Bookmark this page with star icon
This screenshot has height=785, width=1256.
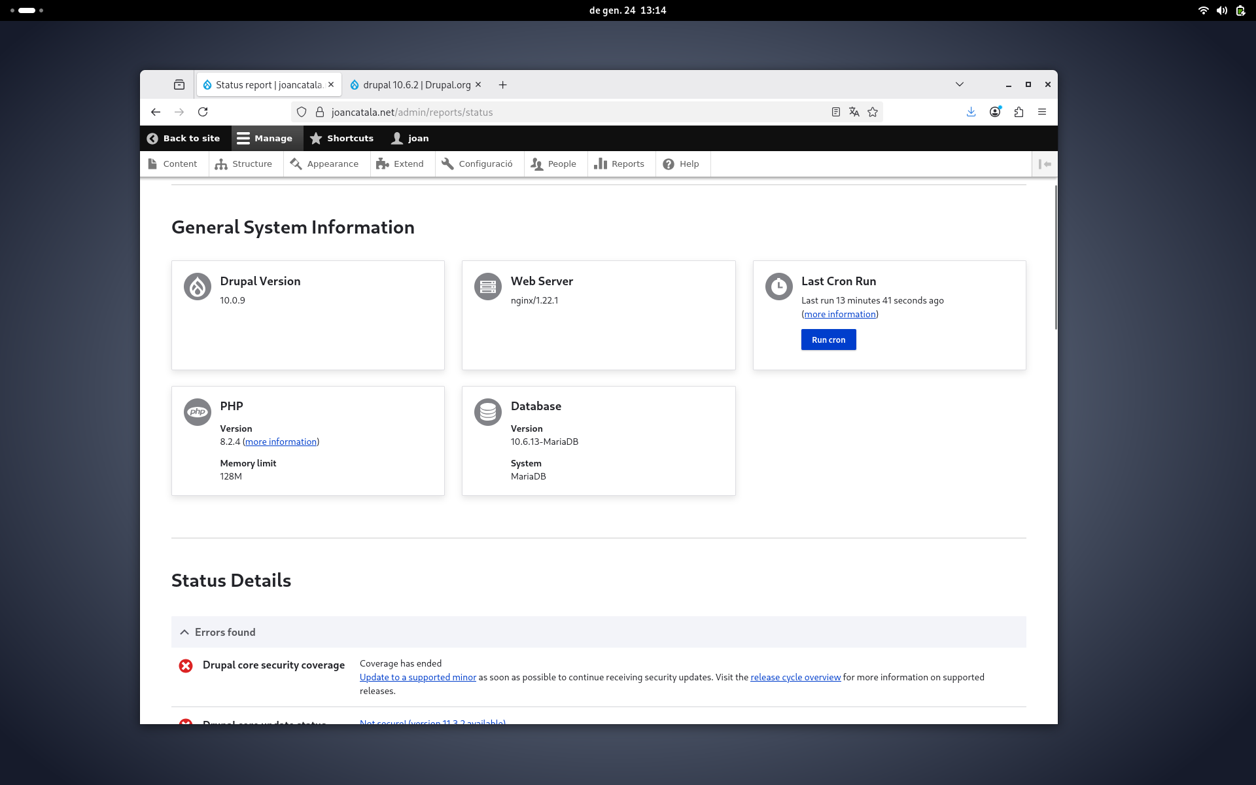point(873,112)
